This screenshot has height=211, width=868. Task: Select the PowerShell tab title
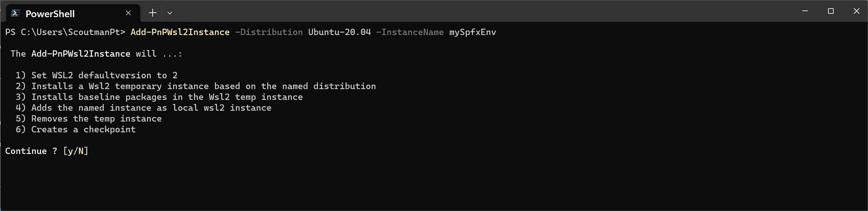[50, 14]
